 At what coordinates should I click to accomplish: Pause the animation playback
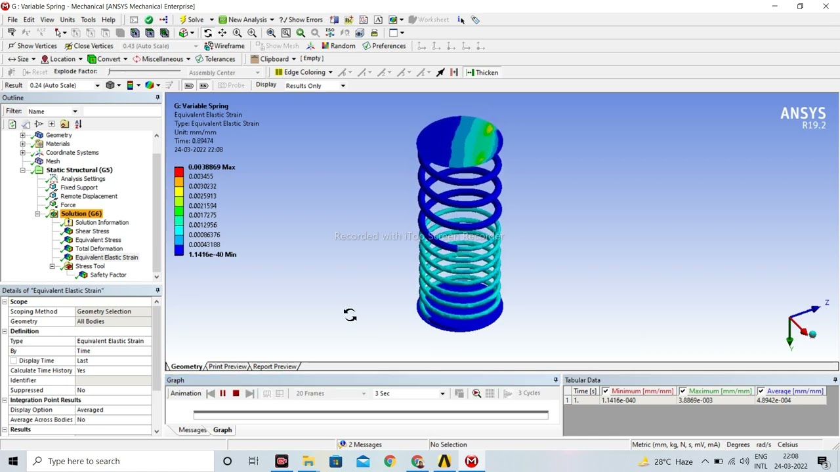222,393
